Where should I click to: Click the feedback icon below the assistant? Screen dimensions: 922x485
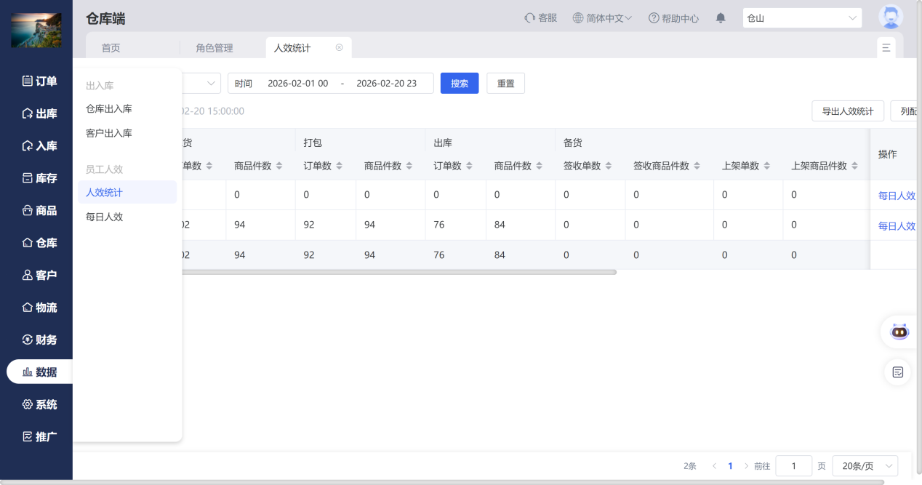(898, 372)
